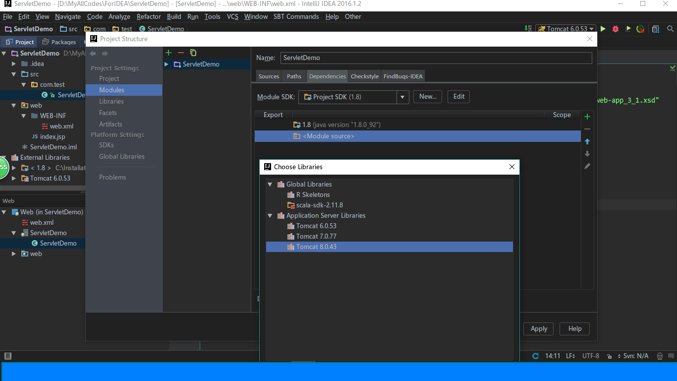Open the SBT Commands menu
The width and height of the screenshot is (677, 381).
pyautogui.click(x=296, y=16)
